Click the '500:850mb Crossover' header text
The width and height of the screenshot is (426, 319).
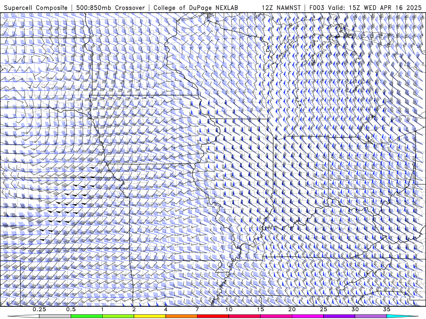coord(110,7)
